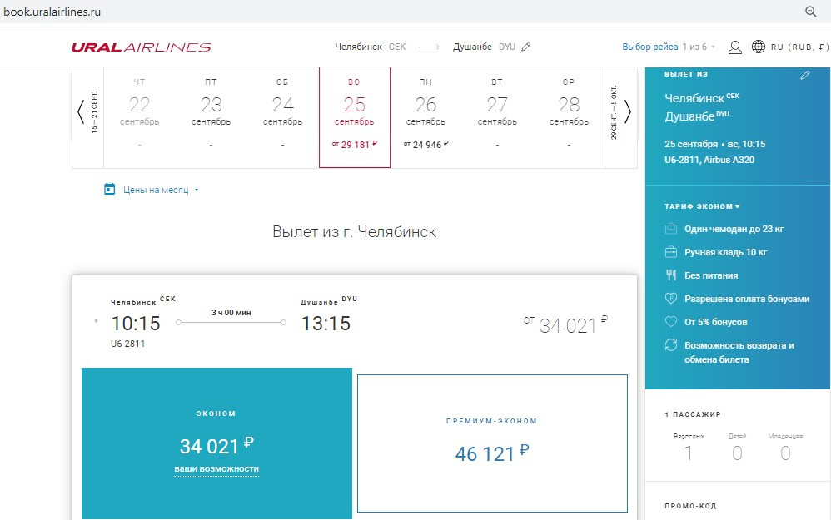
Task: Select Monday 26 сентябрь date tab
Action: tap(426, 117)
